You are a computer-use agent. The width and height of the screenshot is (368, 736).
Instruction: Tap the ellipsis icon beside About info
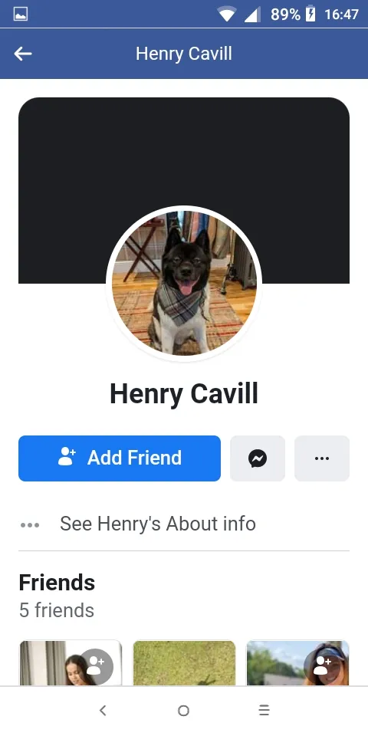30,524
